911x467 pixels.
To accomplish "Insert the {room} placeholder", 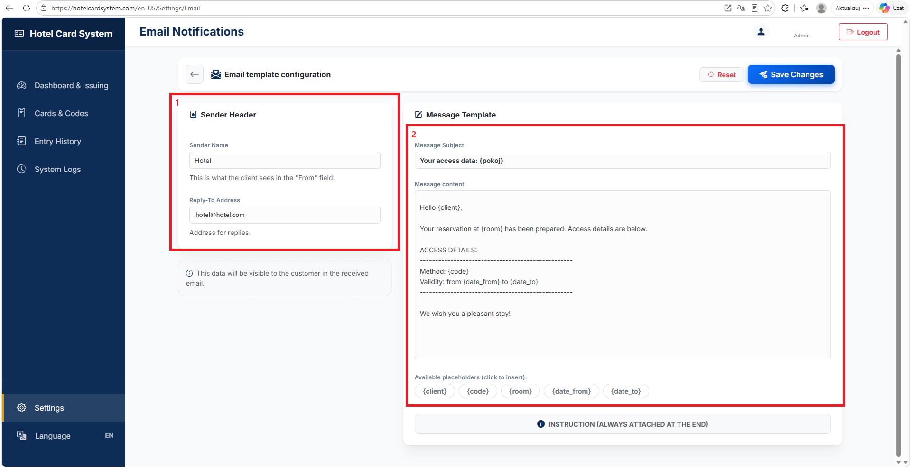I will pyautogui.click(x=521, y=391).
